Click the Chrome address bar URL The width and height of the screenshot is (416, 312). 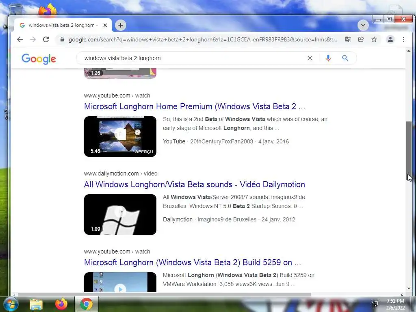[x=203, y=39]
